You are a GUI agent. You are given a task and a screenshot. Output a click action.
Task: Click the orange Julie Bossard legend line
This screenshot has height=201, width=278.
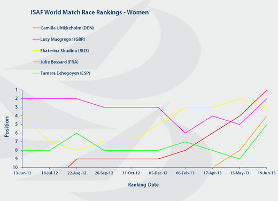[36, 62]
